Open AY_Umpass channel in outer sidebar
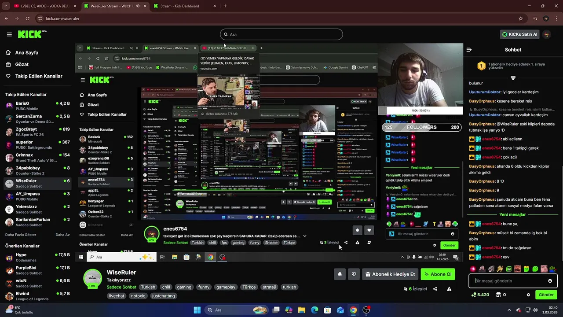 click(x=37, y=196)
